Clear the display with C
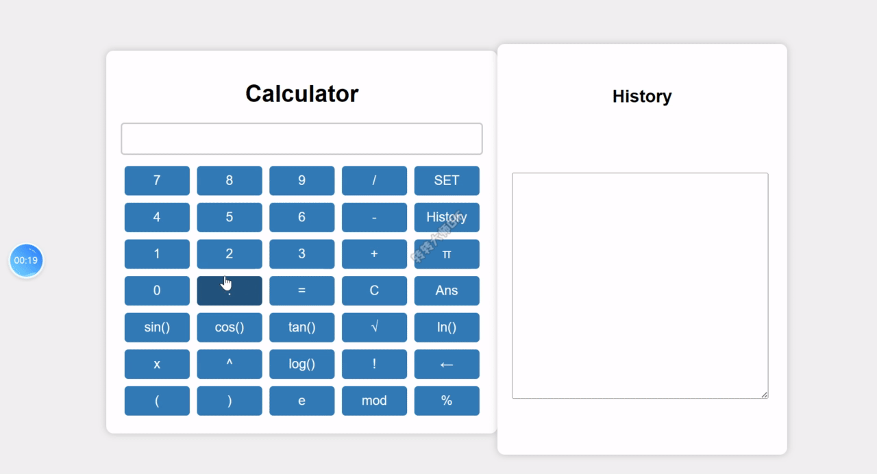Viewport: 877px width, 474px height. 374,290
